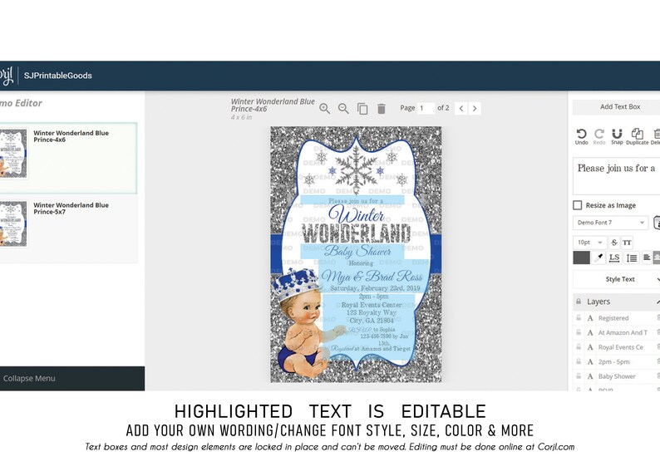The image size is (660, 471).
Task: Pick a color with the eyedropper tool
Action: pyautogui.click(x=598, y=258)
